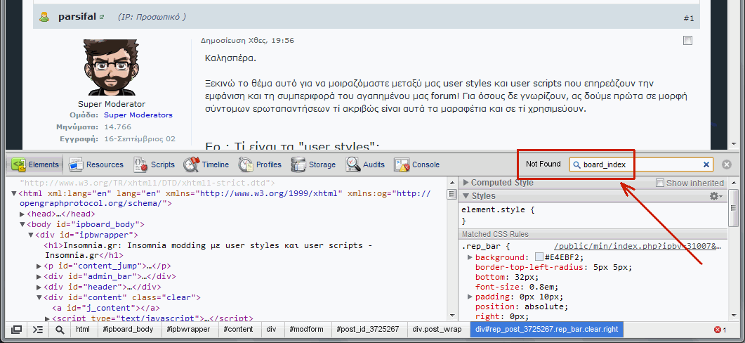
Task: Click the parsifal username link
Action: [x=77, y=17]
